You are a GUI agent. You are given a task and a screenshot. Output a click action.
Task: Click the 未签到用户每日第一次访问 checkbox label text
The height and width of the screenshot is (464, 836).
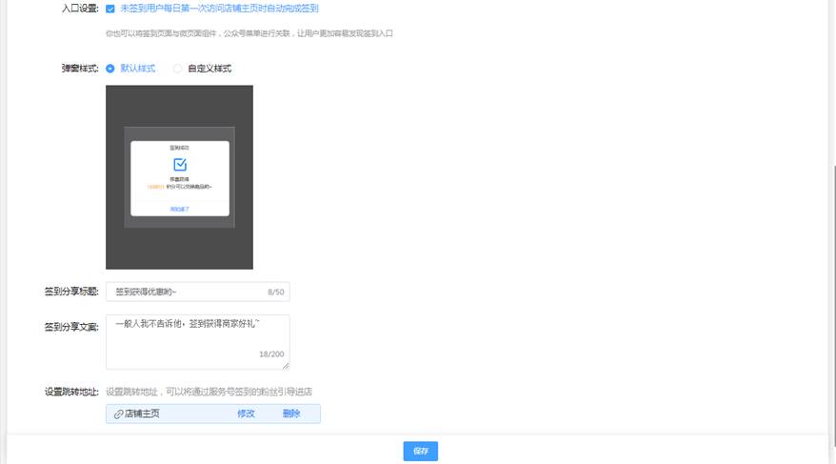click(219, 9)
